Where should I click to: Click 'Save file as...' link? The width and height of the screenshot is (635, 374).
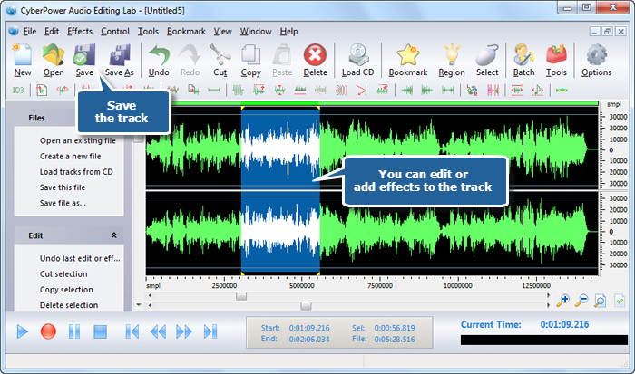[63, 203]
